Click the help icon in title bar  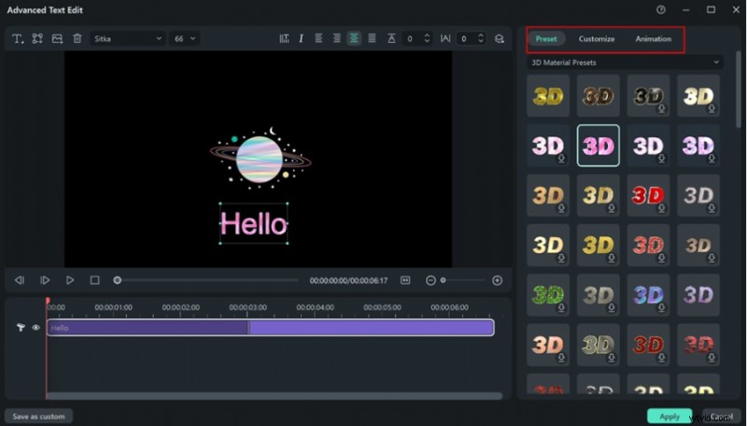pos(661,9)
